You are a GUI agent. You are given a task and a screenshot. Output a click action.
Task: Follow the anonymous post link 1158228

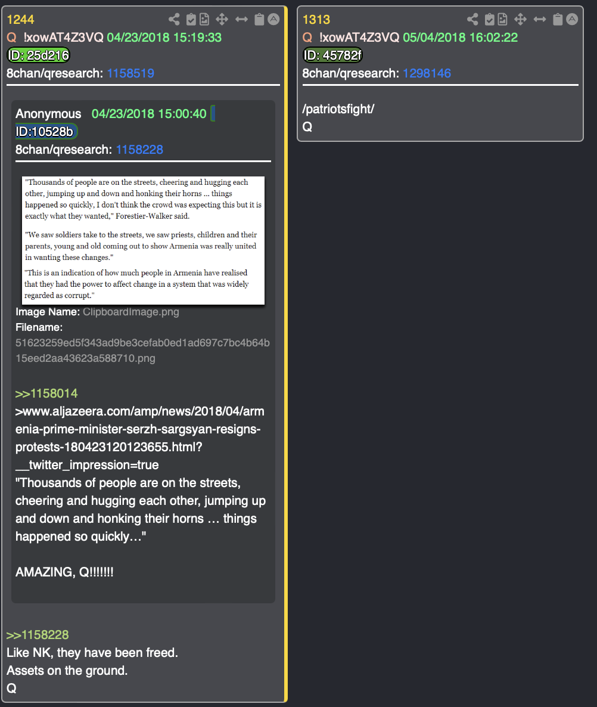[139, 150]
